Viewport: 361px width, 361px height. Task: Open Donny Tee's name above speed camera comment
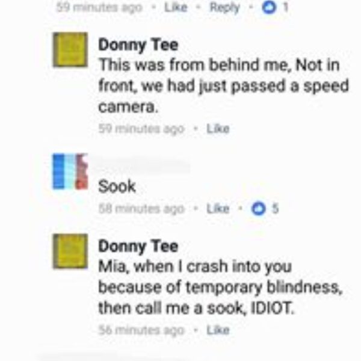138,45
